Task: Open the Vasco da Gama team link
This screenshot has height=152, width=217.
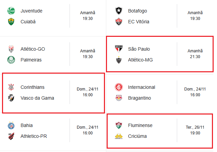Action: pyautogui.click(x=37, y=98)
